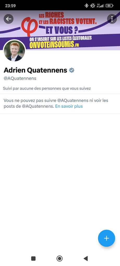
Task: Tap the blue compose plus button
Action: click(106, 238)
